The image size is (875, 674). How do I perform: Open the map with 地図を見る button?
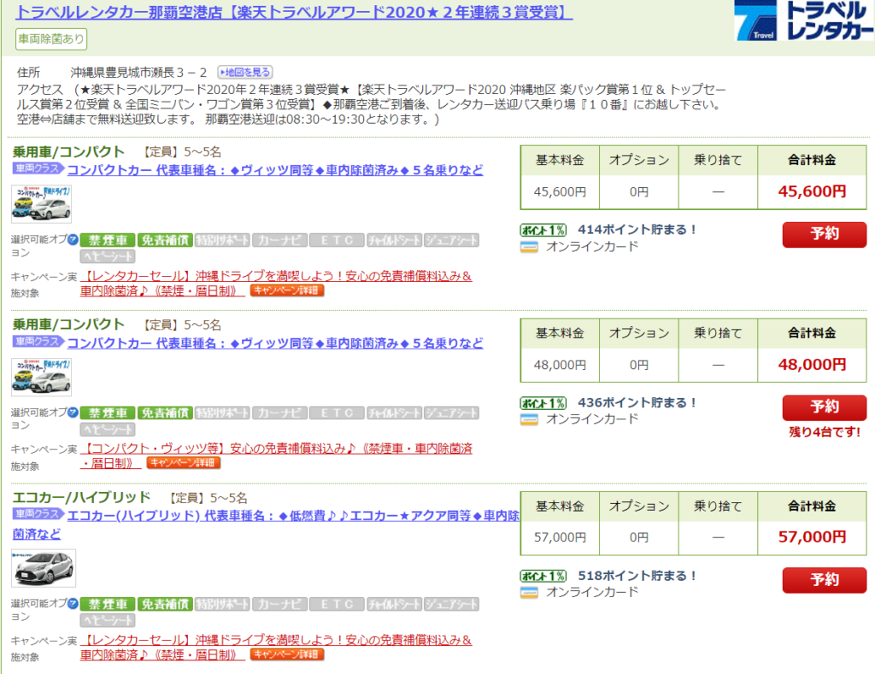click(x=245, y=72)
